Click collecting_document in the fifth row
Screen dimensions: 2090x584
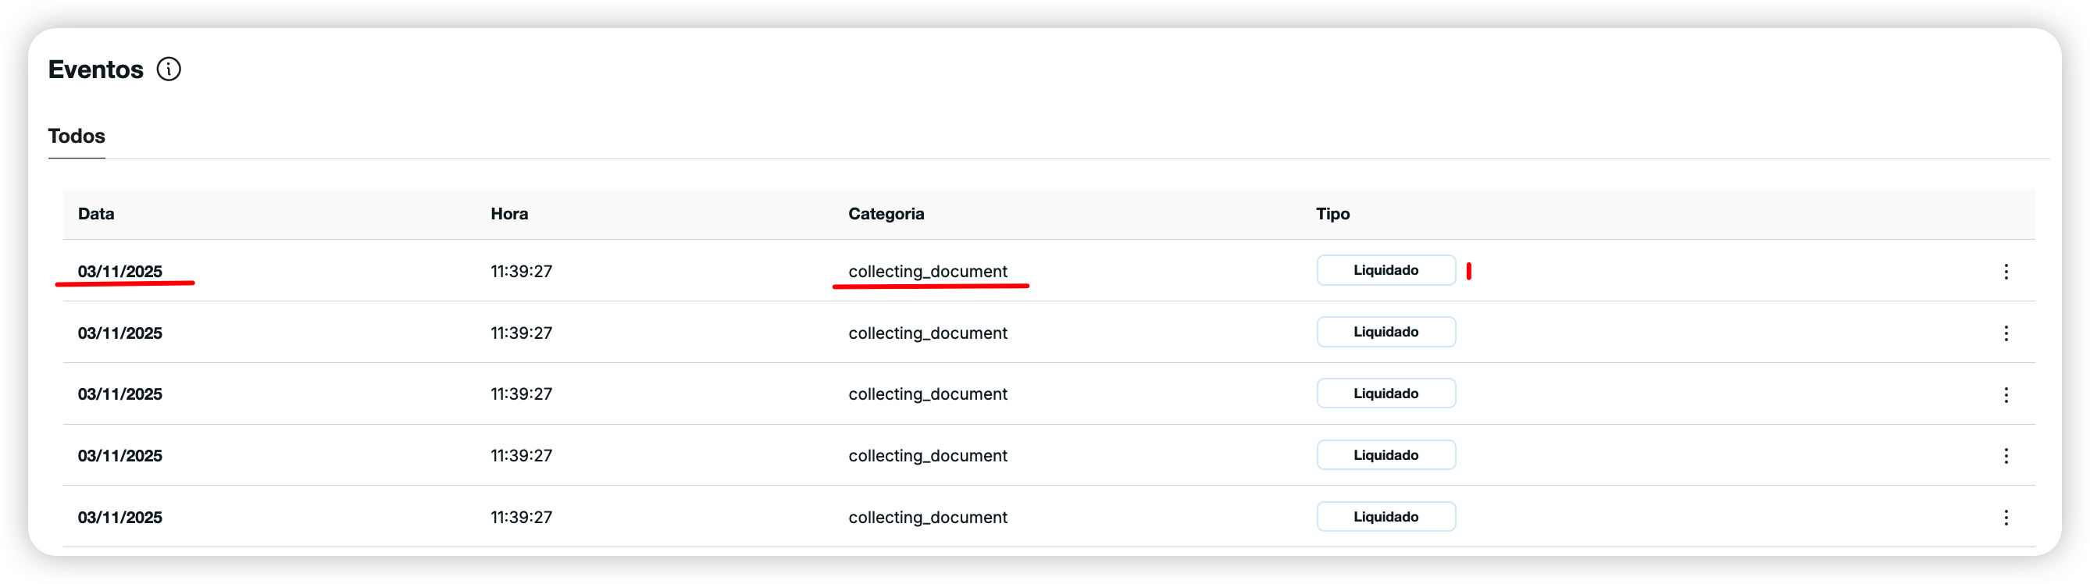coord(927,518)
